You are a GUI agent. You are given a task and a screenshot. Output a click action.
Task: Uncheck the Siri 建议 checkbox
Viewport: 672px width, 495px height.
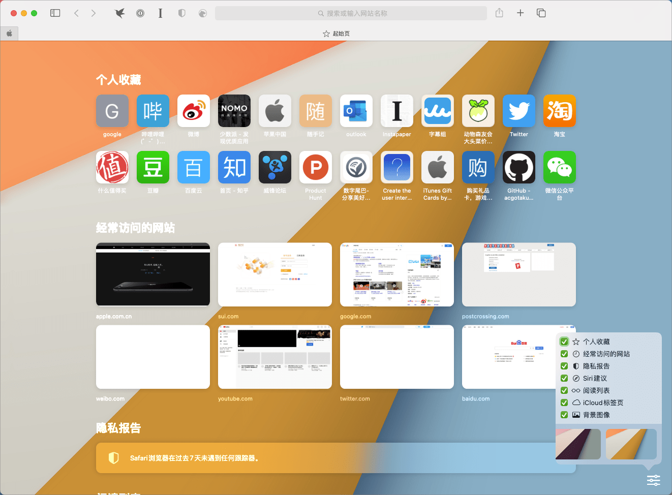click(x=564, y=378)
